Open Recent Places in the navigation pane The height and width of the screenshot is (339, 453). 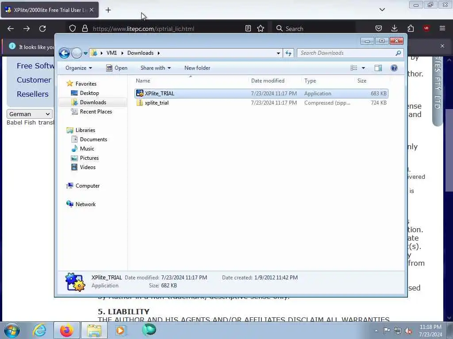tap(96, 112)
